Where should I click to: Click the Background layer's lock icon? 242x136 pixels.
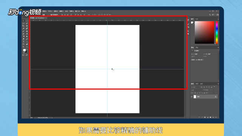[216, 97]
